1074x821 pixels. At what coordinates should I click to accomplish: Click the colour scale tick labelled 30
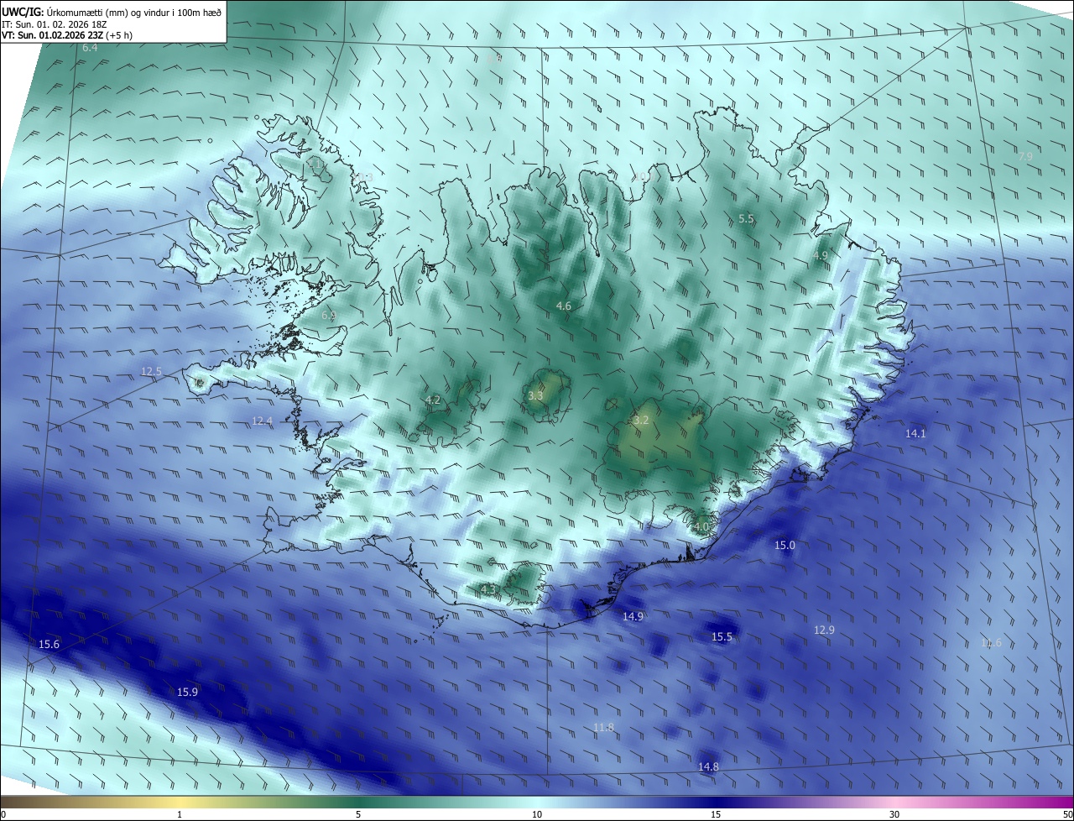(894, 814)
